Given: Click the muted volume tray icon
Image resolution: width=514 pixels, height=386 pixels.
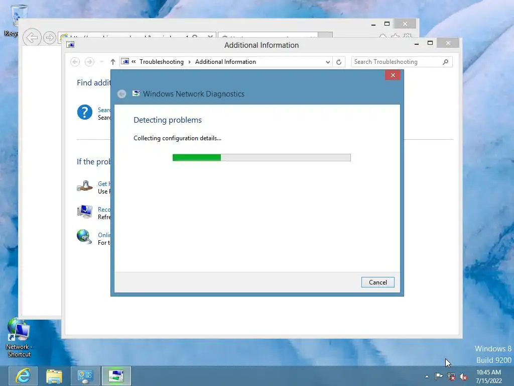Looking at the screenshot, I should 463,376.
